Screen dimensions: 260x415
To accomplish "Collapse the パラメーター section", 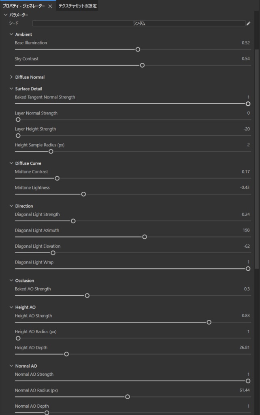I will [6, 15].
